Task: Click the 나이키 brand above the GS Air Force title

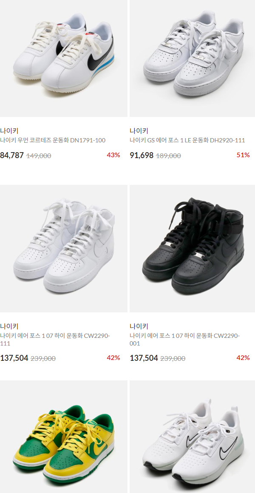Action: pyautogui.click(x=139, y=131)
